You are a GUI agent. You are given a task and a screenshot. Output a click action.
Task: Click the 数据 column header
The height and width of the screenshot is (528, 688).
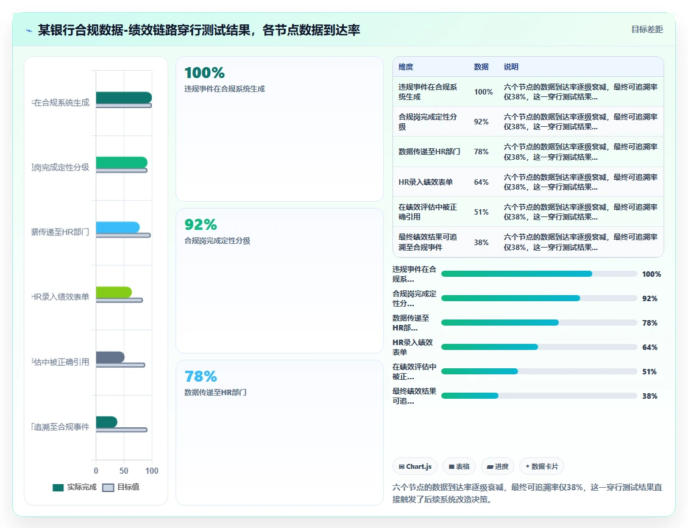pos(481,66)
